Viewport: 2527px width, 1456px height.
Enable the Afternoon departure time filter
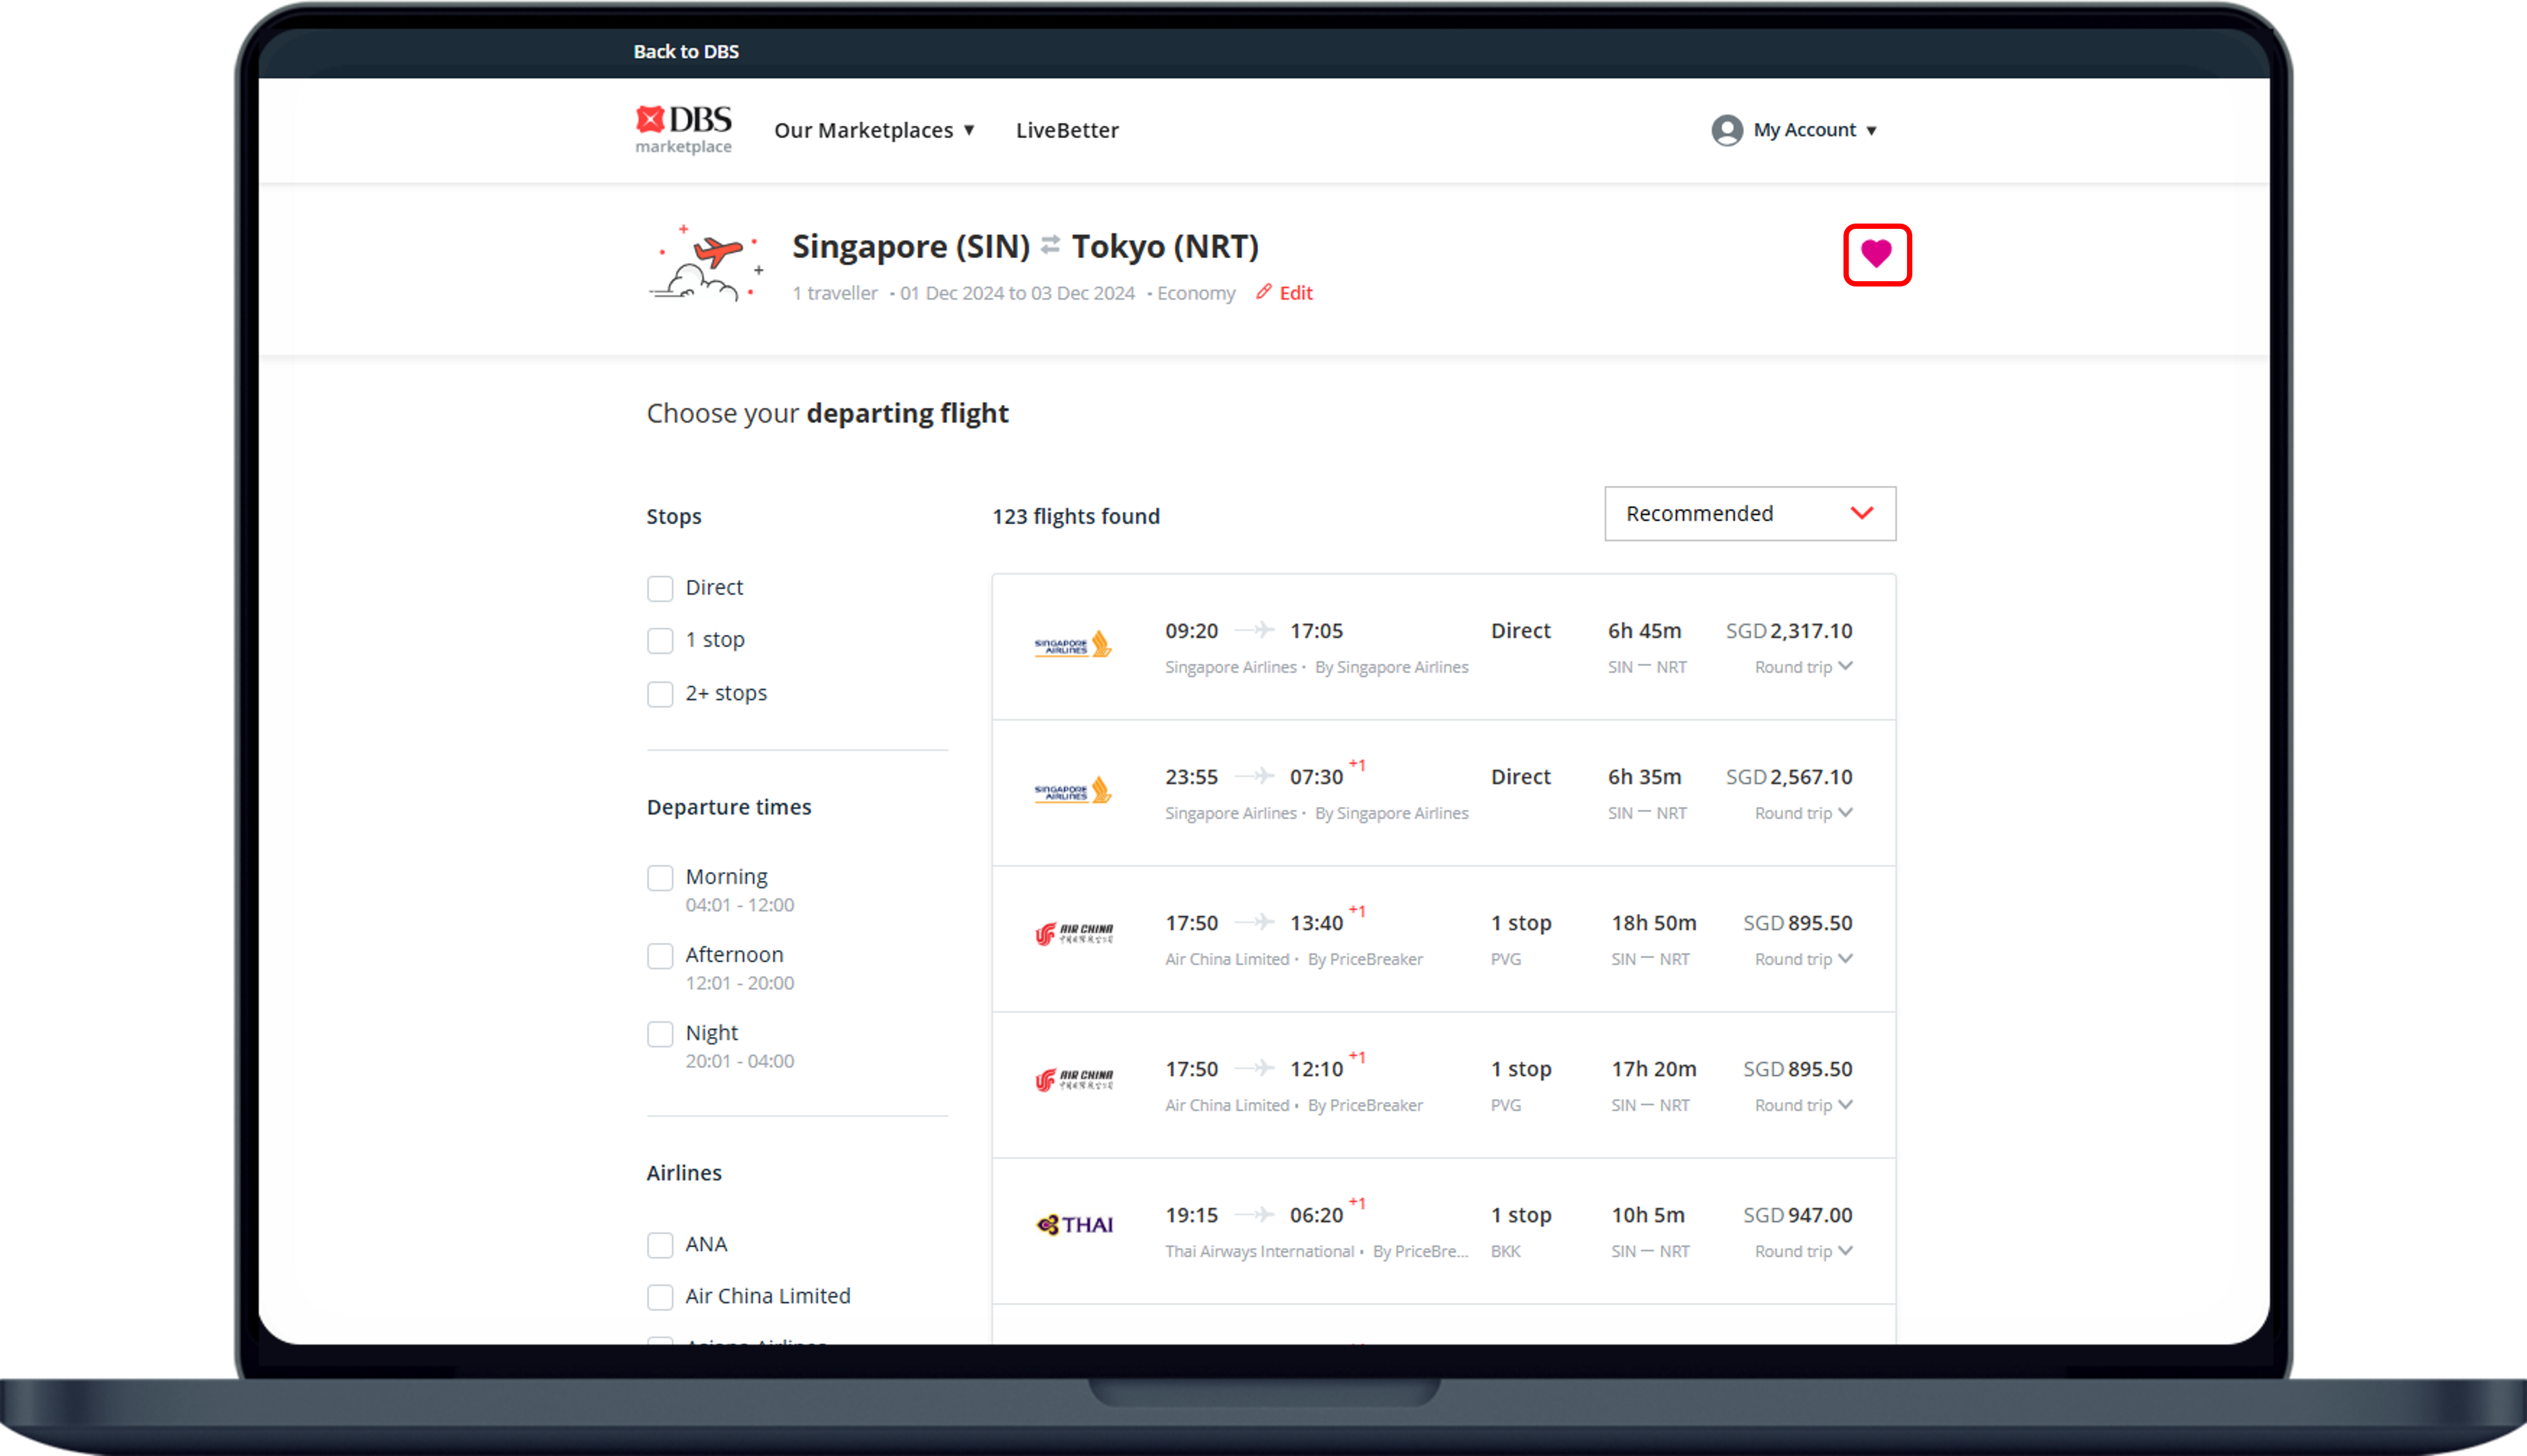[x=660, y=956]
